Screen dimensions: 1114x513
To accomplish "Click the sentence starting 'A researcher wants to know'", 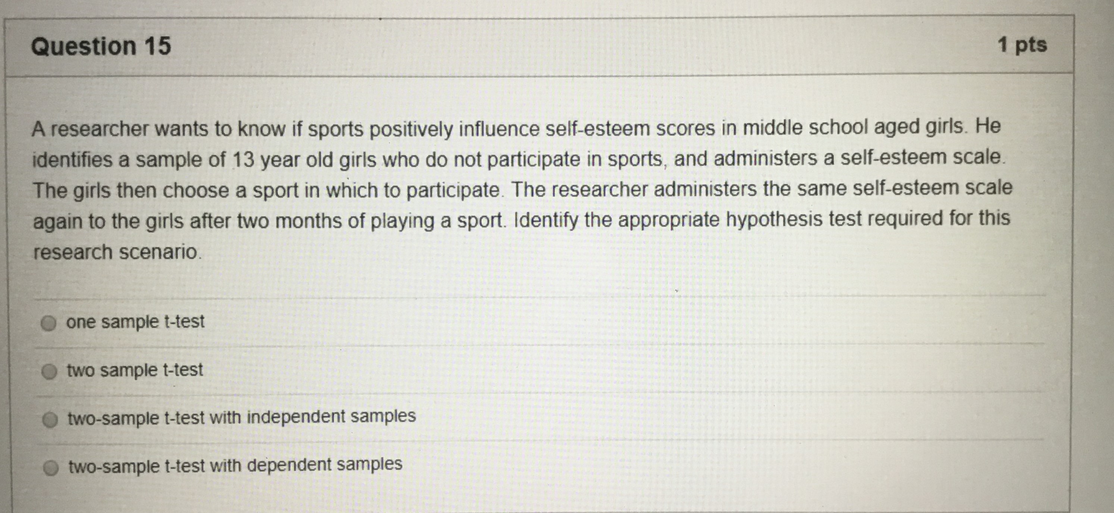I will (x=516, y=128).
